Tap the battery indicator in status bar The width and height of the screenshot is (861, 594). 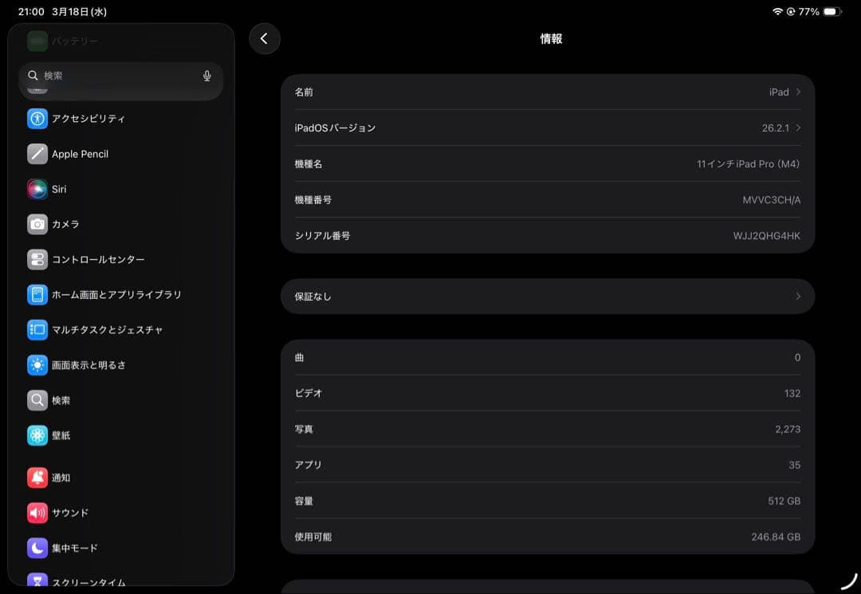(832, 12)
